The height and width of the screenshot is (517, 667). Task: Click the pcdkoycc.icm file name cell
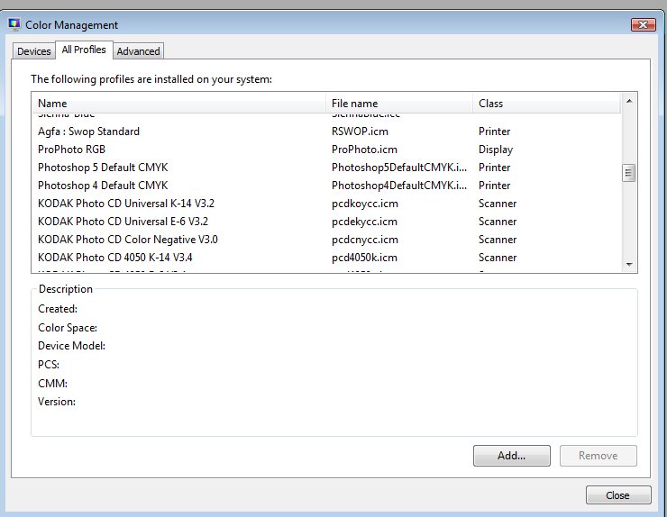[365, 204]
